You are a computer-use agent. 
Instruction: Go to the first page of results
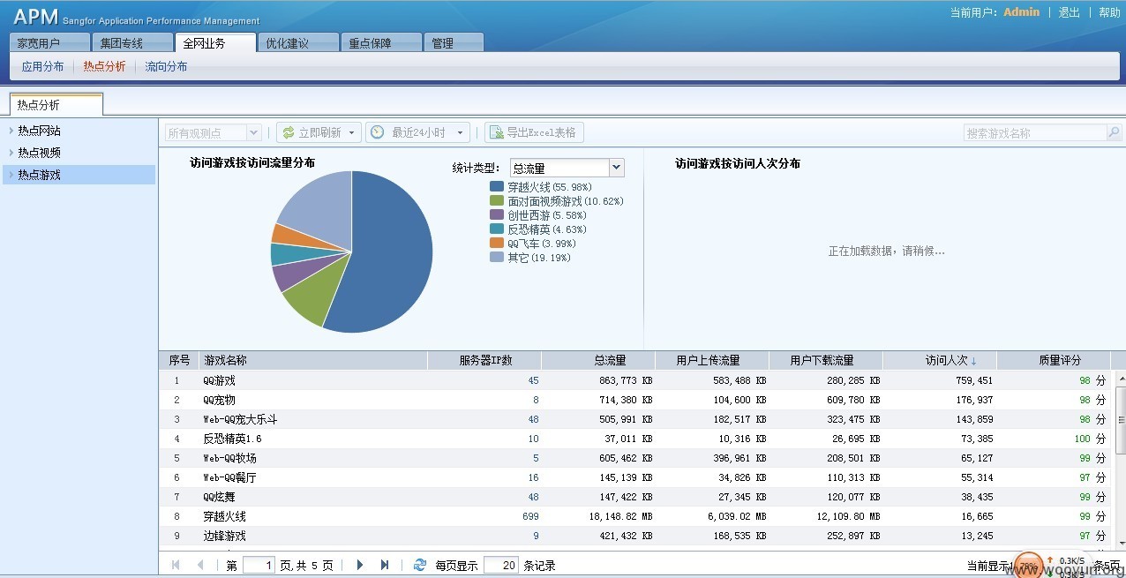click(176, 565)
